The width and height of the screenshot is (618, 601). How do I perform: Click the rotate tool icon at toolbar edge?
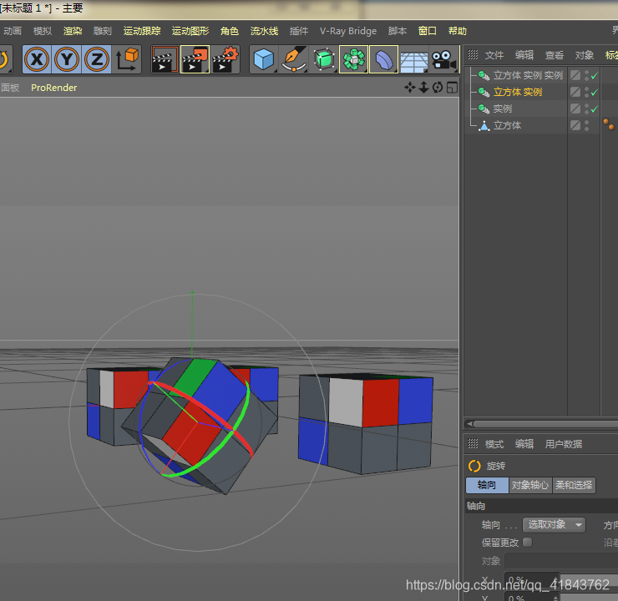5,59
